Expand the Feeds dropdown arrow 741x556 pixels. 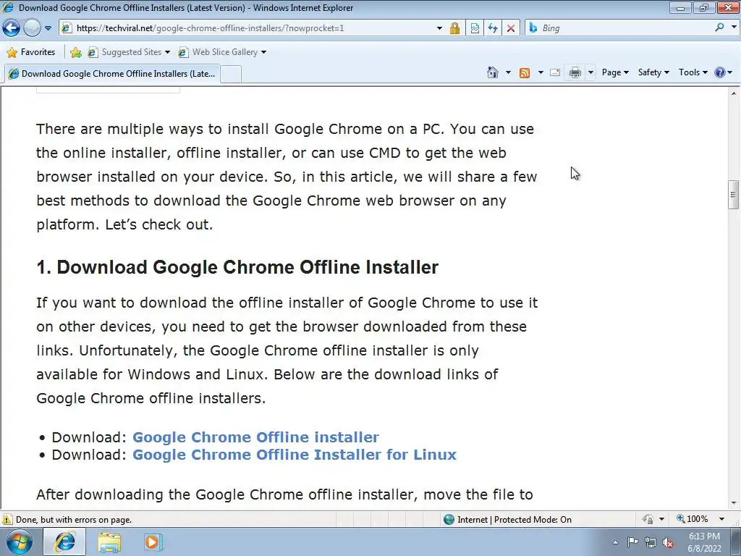coord(541,72)
